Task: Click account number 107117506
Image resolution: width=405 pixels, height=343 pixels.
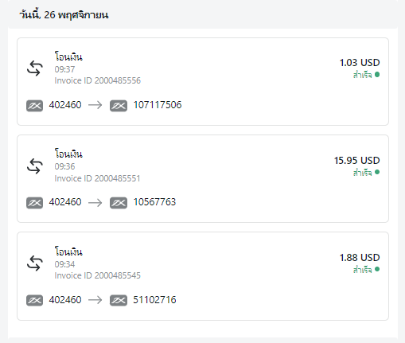Action: [158, 105]
